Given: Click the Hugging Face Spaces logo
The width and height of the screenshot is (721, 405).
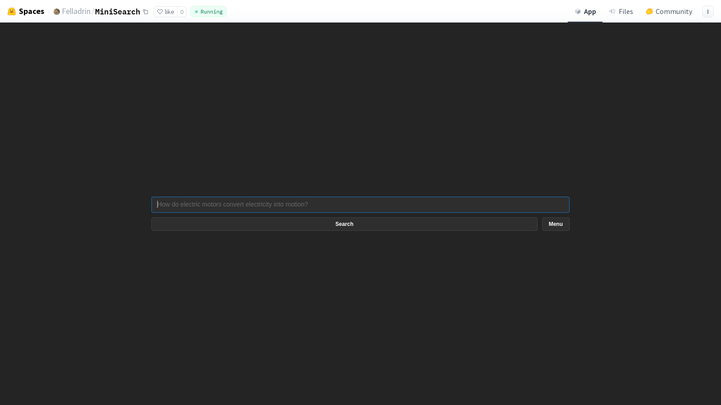Looking at the screenshot, I should tap(12, 11).
